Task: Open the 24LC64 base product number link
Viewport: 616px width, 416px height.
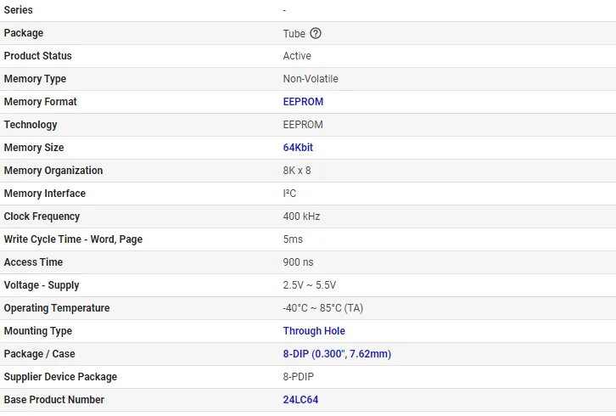Action: point(300,400)
